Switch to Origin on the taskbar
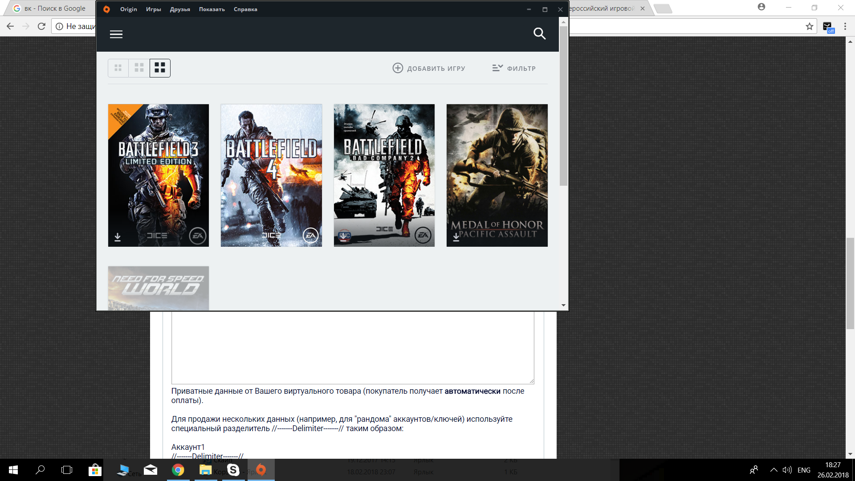Image resolution: width=855 pixels, height=481 pixels. 261,470
